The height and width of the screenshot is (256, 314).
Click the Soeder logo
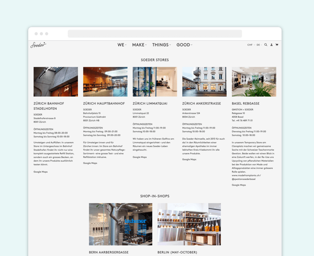[x=38, y=45]
